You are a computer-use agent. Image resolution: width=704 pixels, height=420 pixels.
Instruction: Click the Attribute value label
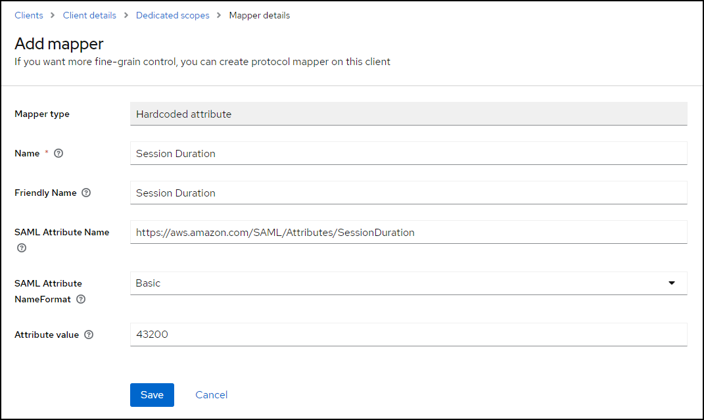(47, 335)
